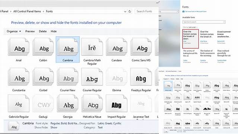Click the 'Show' value in details pane

click(54, 127)
